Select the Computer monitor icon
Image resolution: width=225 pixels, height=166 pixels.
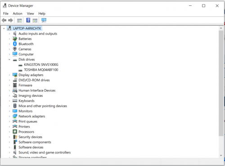click(15, 54)
